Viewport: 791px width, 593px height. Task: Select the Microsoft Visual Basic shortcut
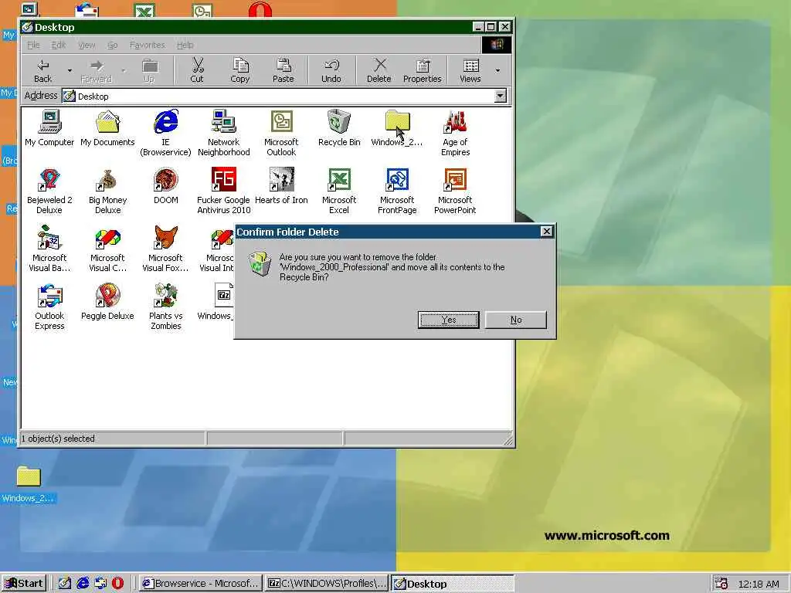pos(49,249)
